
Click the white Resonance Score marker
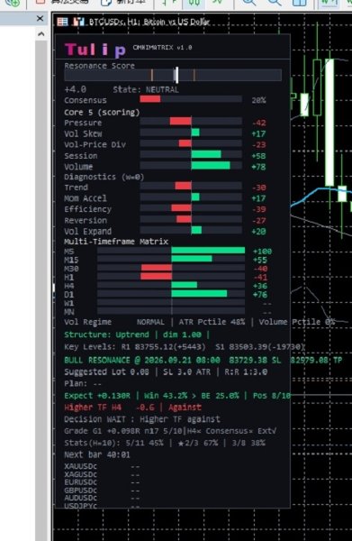click(176, 75)
